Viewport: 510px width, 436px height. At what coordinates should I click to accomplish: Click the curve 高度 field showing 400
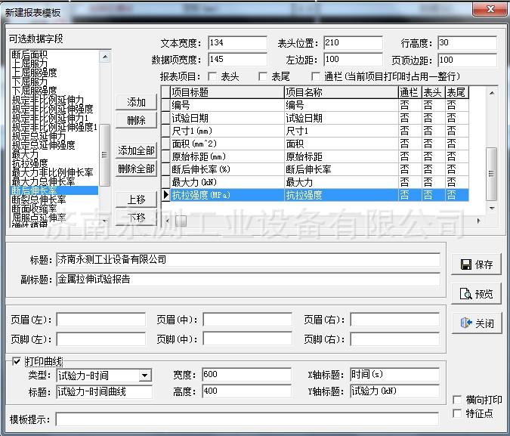pyautogui.click(x=246, y=391)
